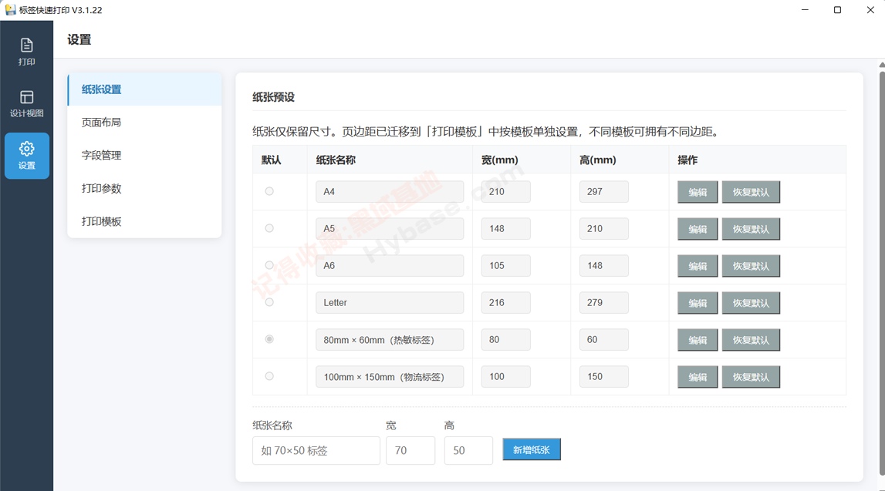Viewport: 885px width, 491px height.
Task: Click the 80mm × 60mm (热敏标签) name field
Action: [x=390, y=339]
